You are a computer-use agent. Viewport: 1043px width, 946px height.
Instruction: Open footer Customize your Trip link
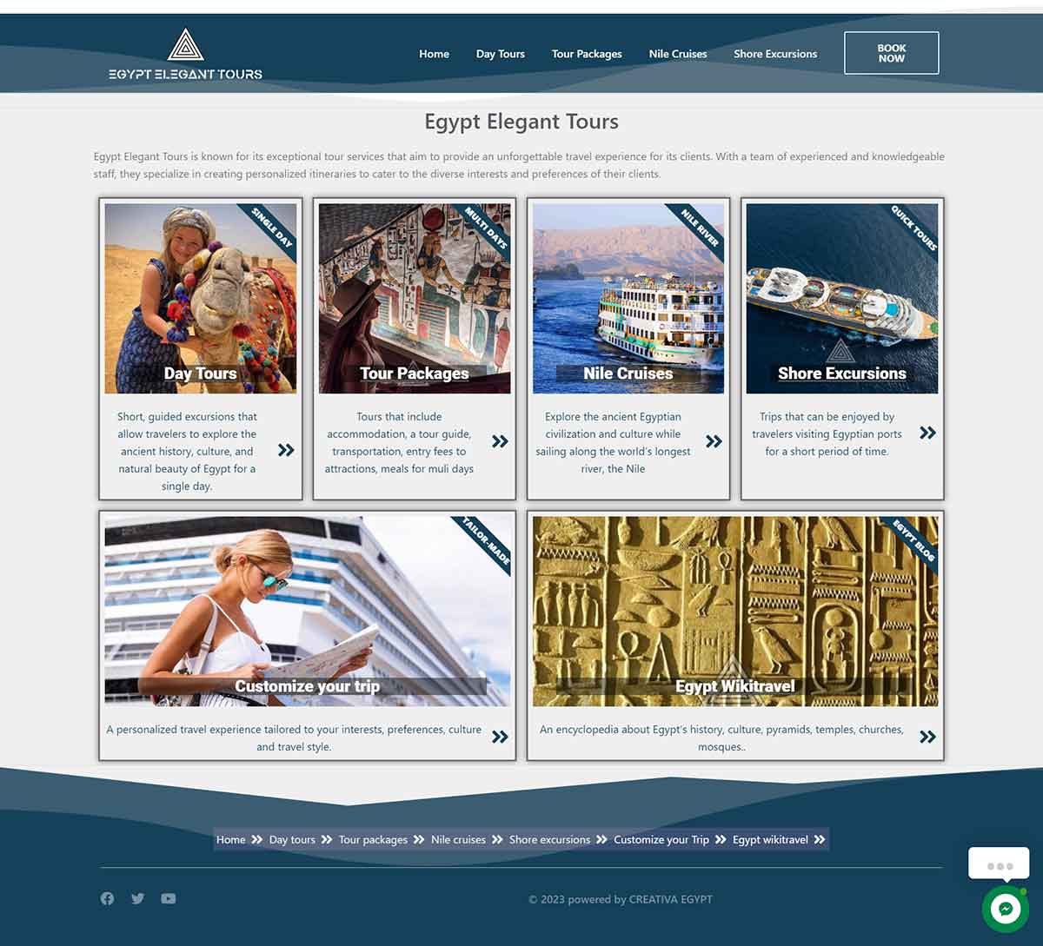coord(661,839)
